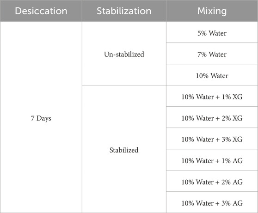Select the Stabilized cell
Screen dimensions: 258x213
click(124, 149)
